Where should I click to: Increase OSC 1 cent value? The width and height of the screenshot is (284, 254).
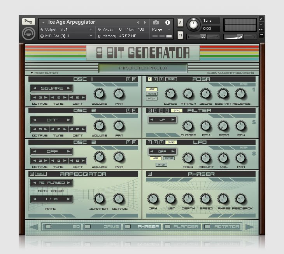coord(83,97)
